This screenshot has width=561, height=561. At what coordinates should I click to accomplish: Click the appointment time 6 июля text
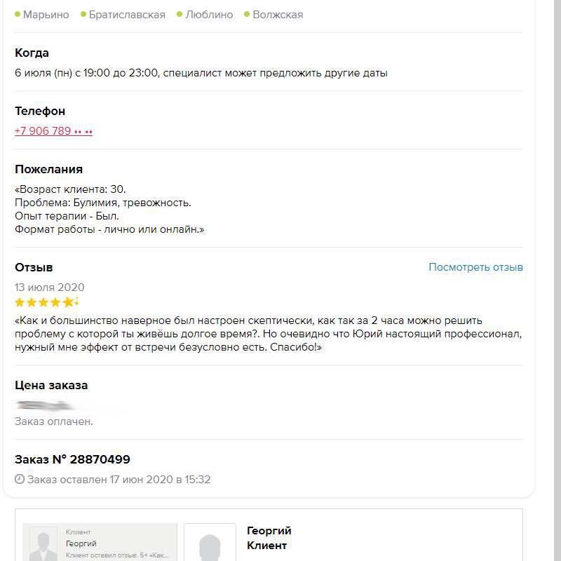coord(201,73)
